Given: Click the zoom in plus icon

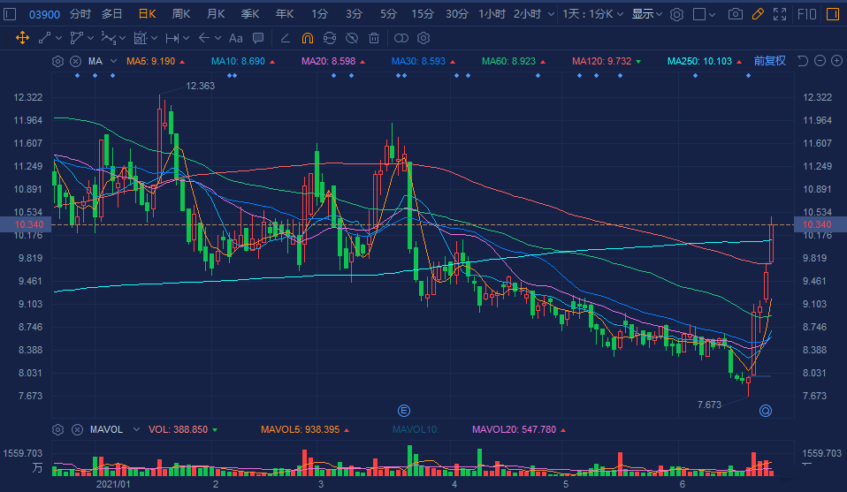Looking at the screenshot, I should [x=836, y=61].
